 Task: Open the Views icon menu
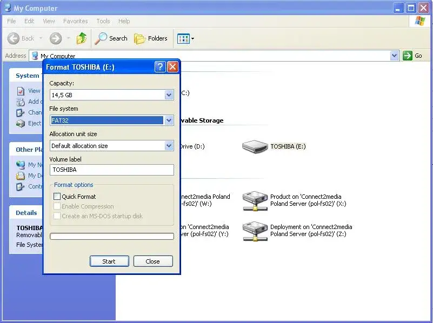pos(183,38)
